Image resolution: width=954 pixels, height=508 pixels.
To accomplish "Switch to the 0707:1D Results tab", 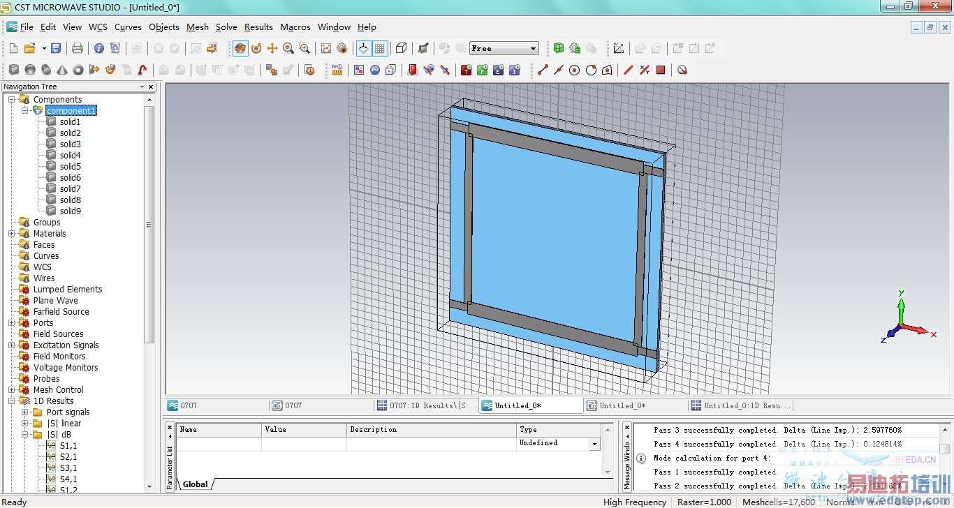I will [x=426, y=405].
